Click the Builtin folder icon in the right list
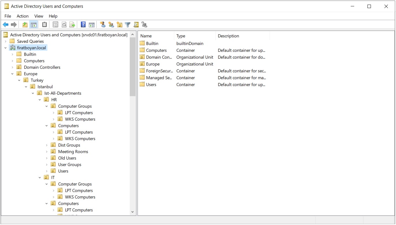Screen dimensions: 396x225 [x=142, y=44]
